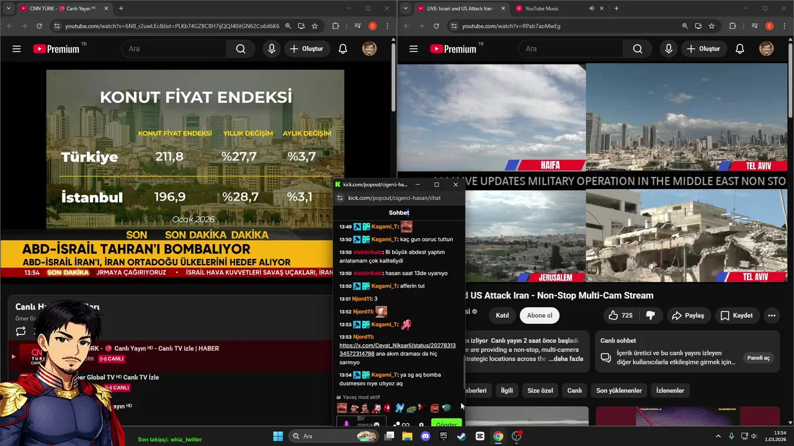Viewport: 794px width, 446px height.
Task: Click search magnifier button in left YouTube window
Action: (241, 49)
